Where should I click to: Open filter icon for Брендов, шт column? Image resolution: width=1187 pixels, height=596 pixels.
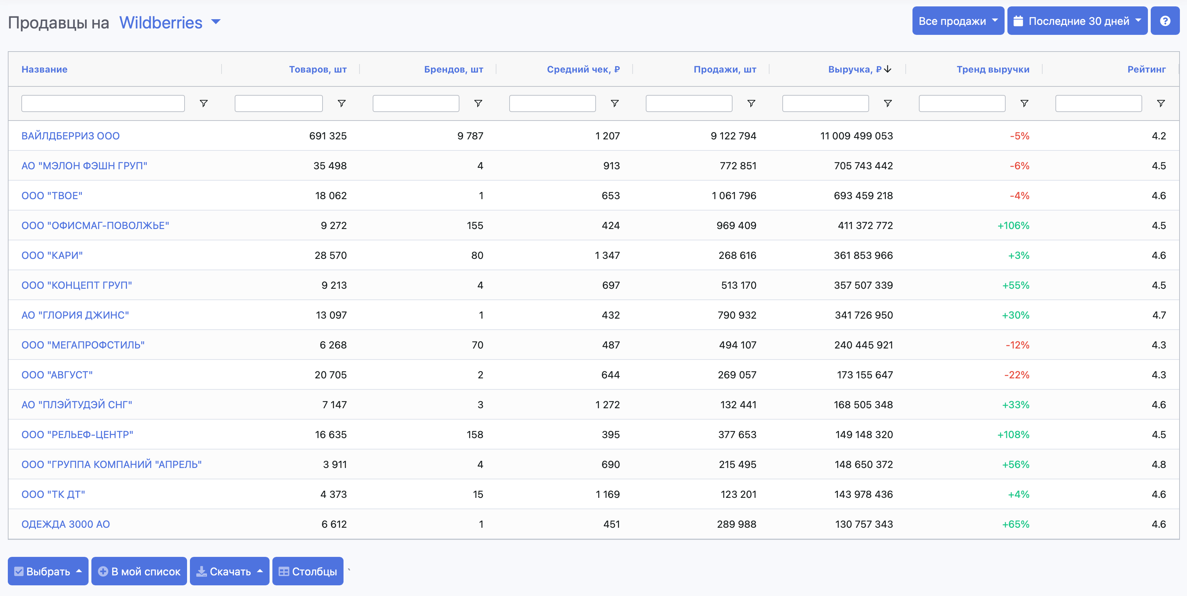478,103
